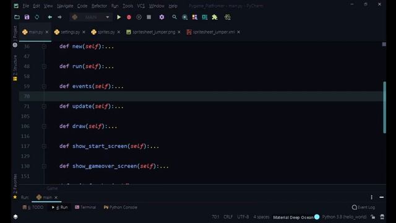Run the program with green play button
The width and height of the screenshot is (396, 223).
click(x=119, y=17)
